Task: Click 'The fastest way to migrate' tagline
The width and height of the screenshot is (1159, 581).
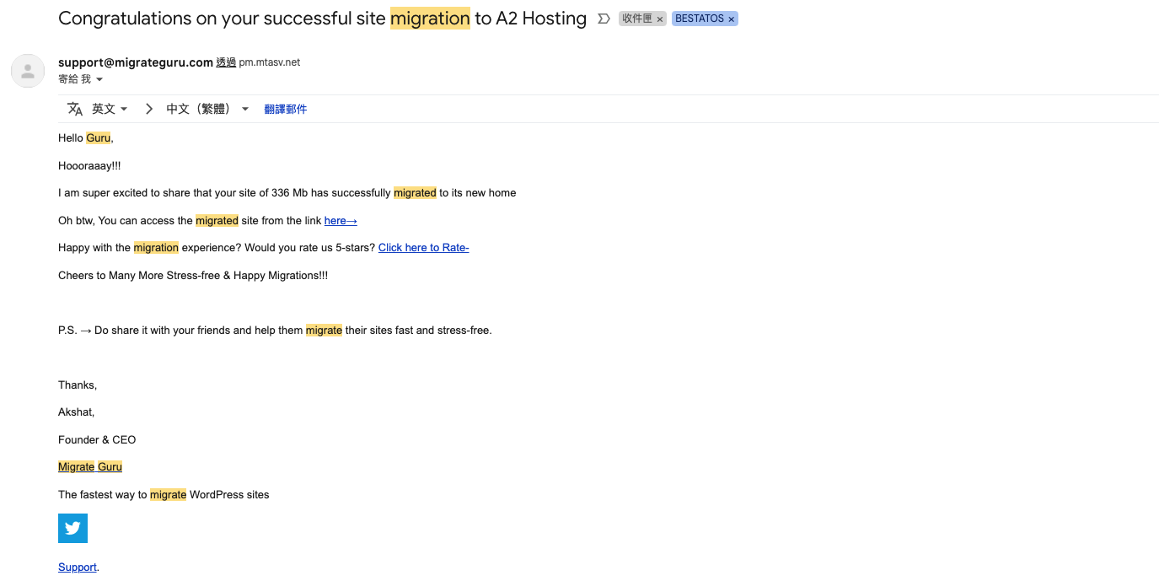Action: [164, 494]
